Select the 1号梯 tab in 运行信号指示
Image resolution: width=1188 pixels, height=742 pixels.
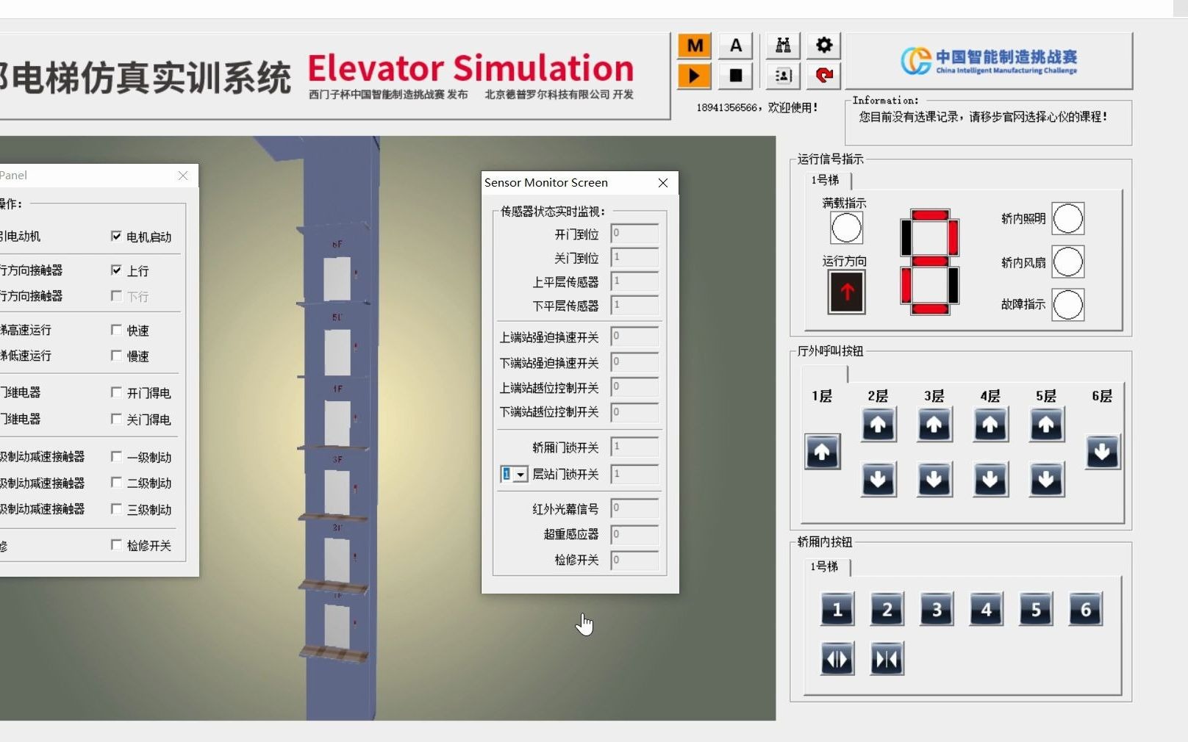tap(825, 180)
